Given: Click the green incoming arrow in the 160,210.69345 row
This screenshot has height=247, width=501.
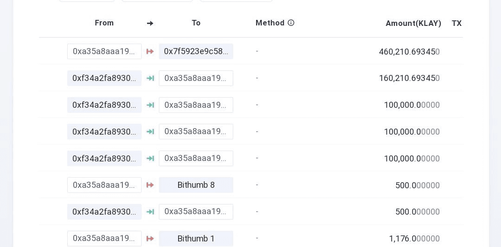Looking at the screenshot, I should pyautogui.click(x=150, y=79).
